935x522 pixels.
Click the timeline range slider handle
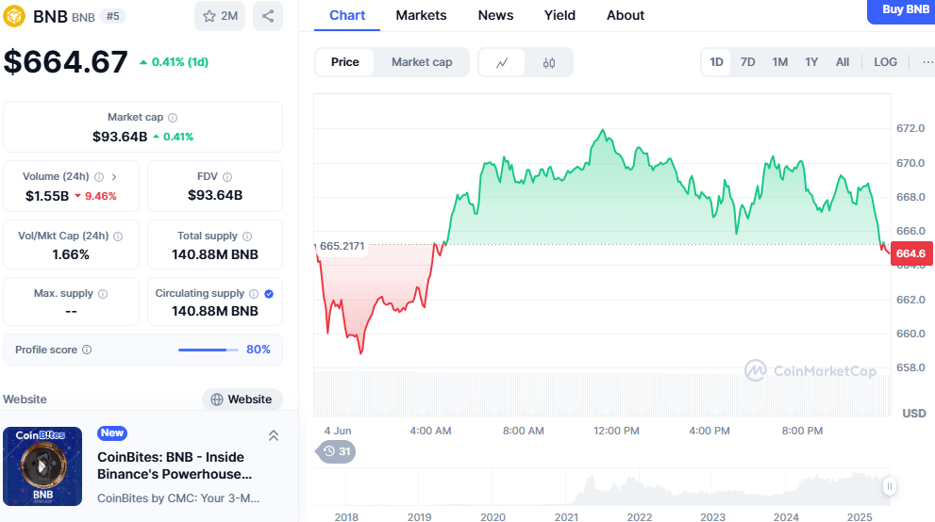(888, 486)
